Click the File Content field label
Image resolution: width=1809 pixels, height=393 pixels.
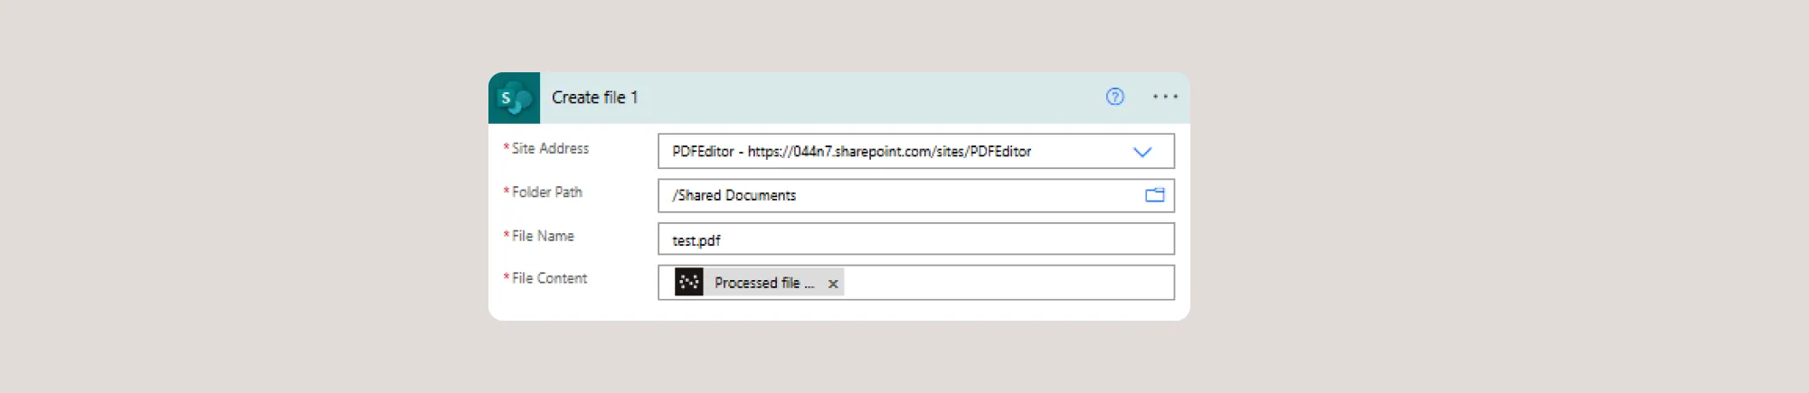click(549, 278)
